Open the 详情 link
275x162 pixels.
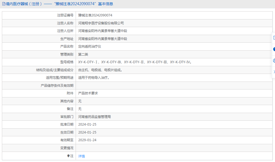coord(82,156)
